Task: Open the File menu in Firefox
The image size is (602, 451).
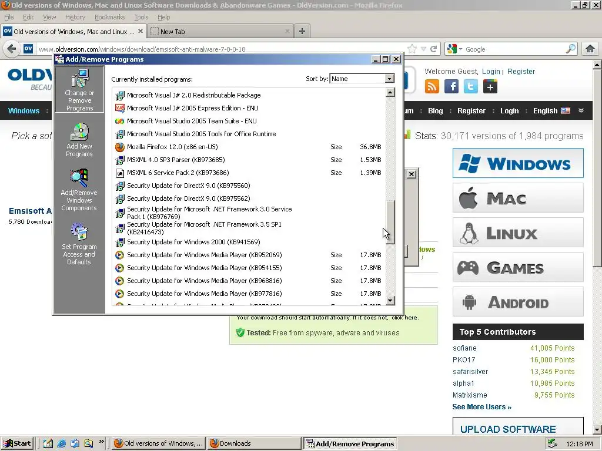Action: pos(9,17)
